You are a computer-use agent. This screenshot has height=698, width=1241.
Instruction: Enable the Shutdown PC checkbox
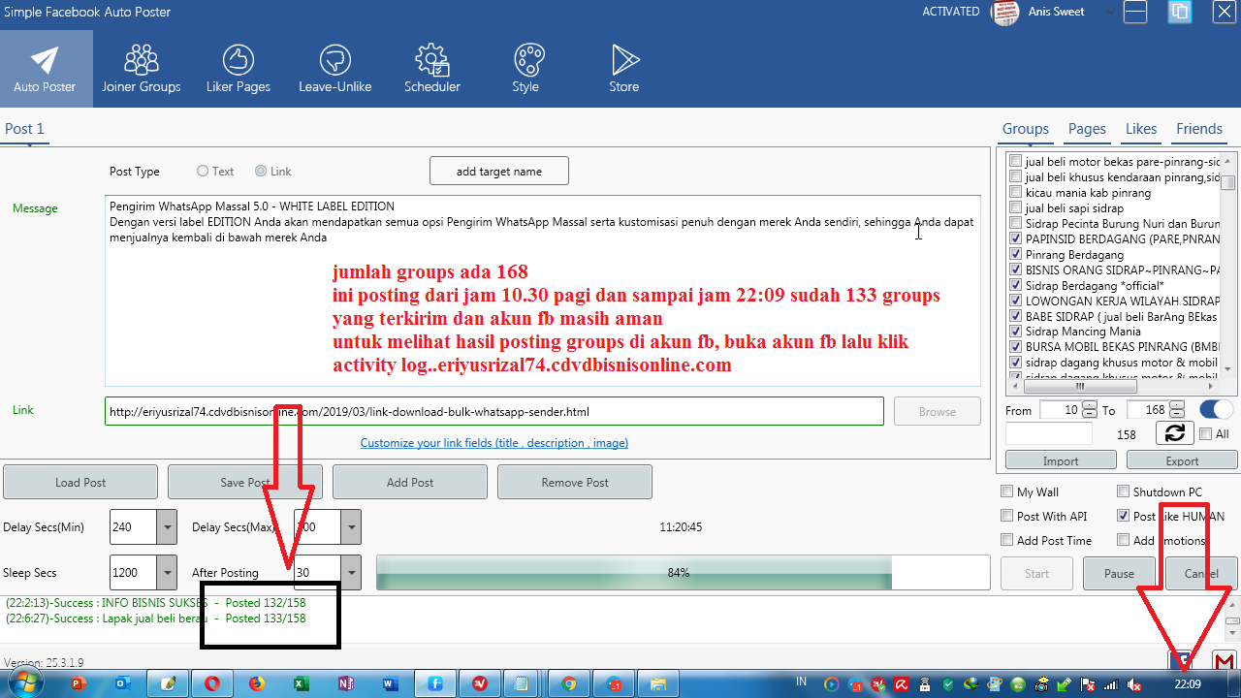[x=1124, y=492]
